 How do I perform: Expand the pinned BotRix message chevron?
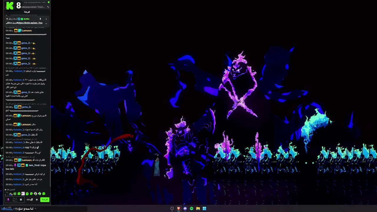[46, 23]
